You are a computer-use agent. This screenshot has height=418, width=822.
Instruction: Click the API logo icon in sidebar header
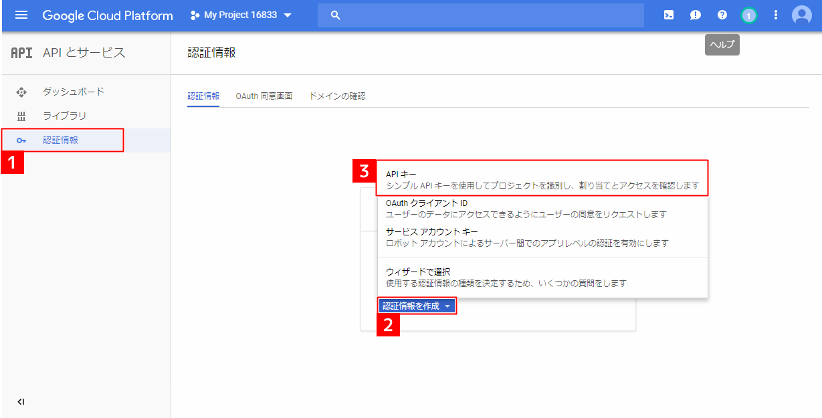tap(21, 53)
